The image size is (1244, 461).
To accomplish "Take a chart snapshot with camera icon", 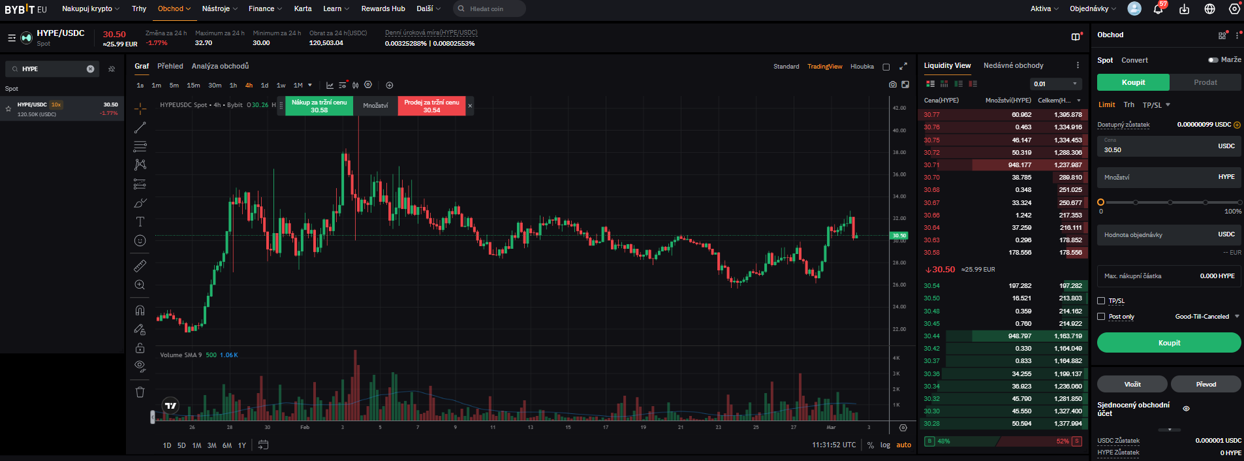I will [892, 85].
